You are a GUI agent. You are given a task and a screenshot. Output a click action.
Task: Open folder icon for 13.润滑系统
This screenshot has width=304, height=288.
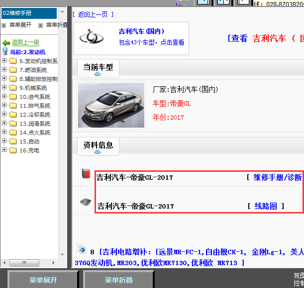13,123
